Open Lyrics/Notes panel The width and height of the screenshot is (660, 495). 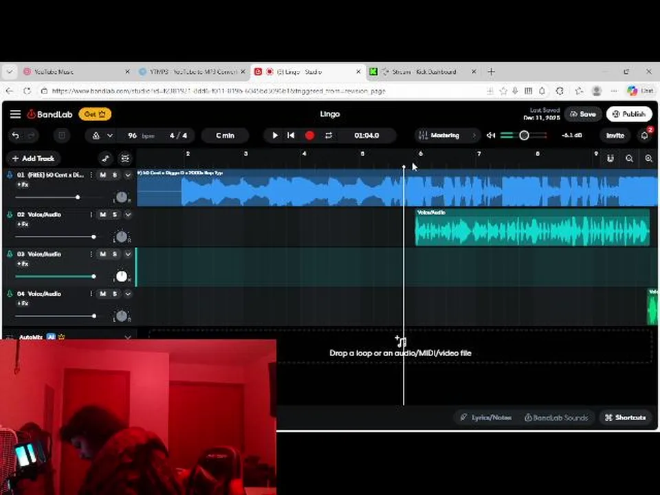(x=486, y=417)
